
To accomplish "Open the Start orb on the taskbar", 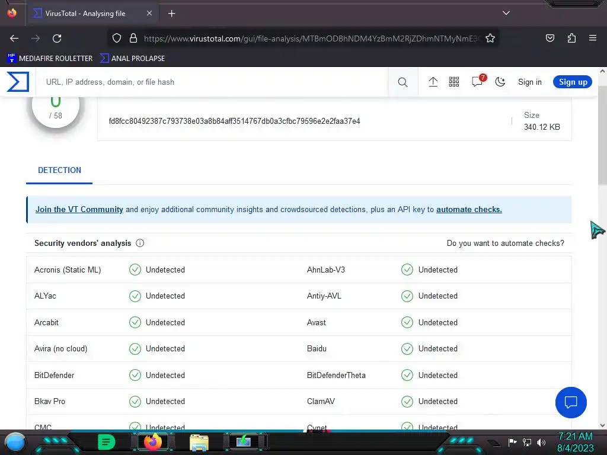I will [15, 442].
